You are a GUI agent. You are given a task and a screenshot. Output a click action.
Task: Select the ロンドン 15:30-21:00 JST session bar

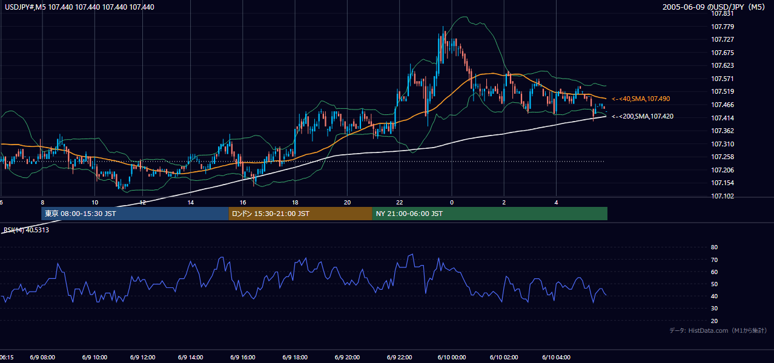click(x=300, y=214)
